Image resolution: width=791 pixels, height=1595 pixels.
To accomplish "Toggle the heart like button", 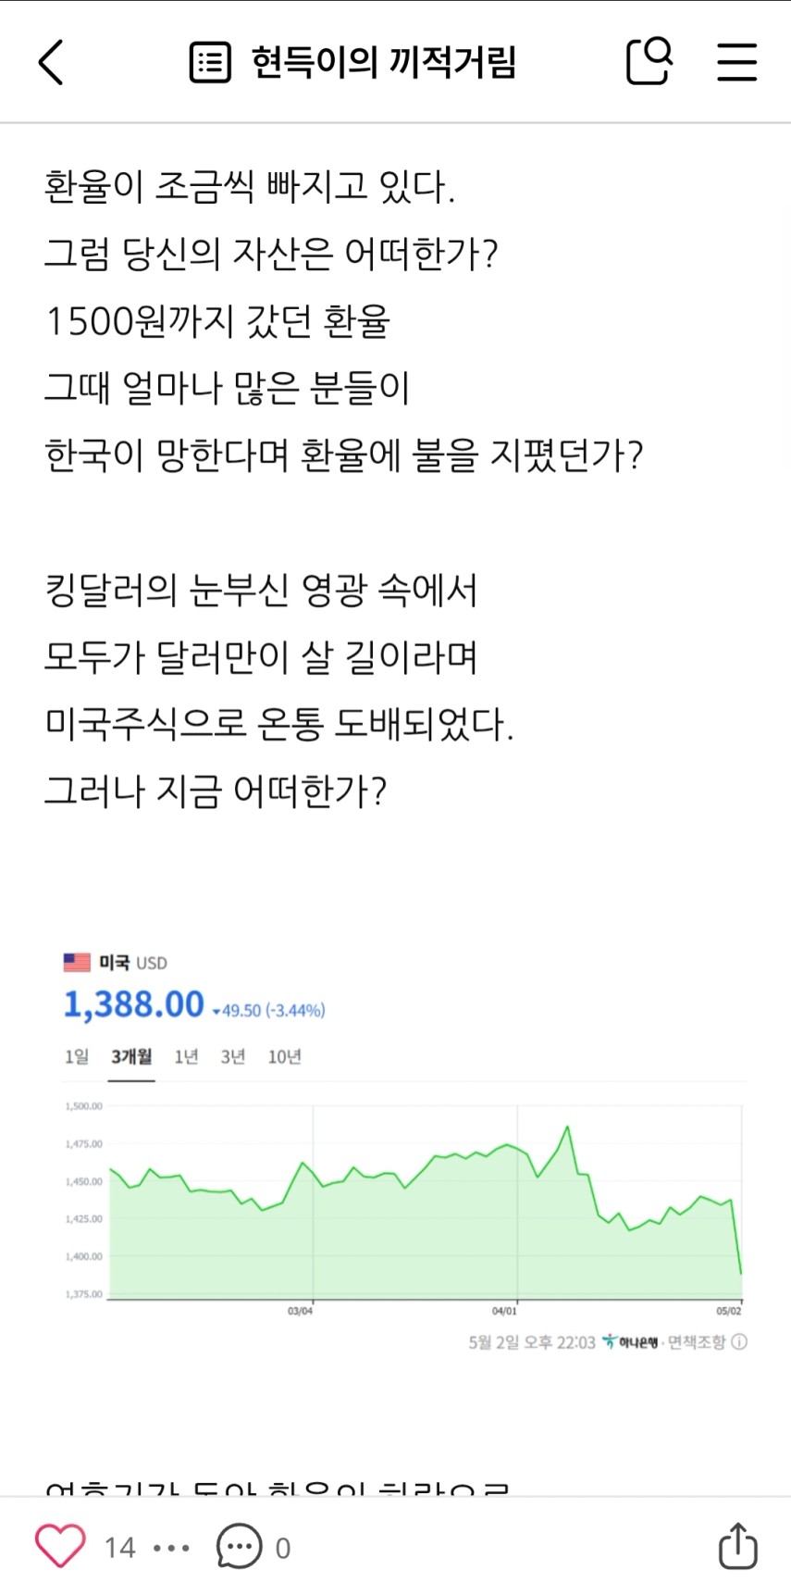I will 60,1546.
